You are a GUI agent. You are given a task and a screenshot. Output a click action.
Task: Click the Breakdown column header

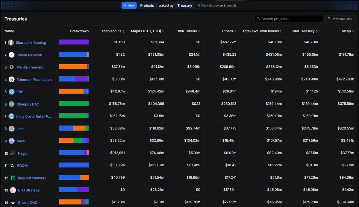coord(79,31)
